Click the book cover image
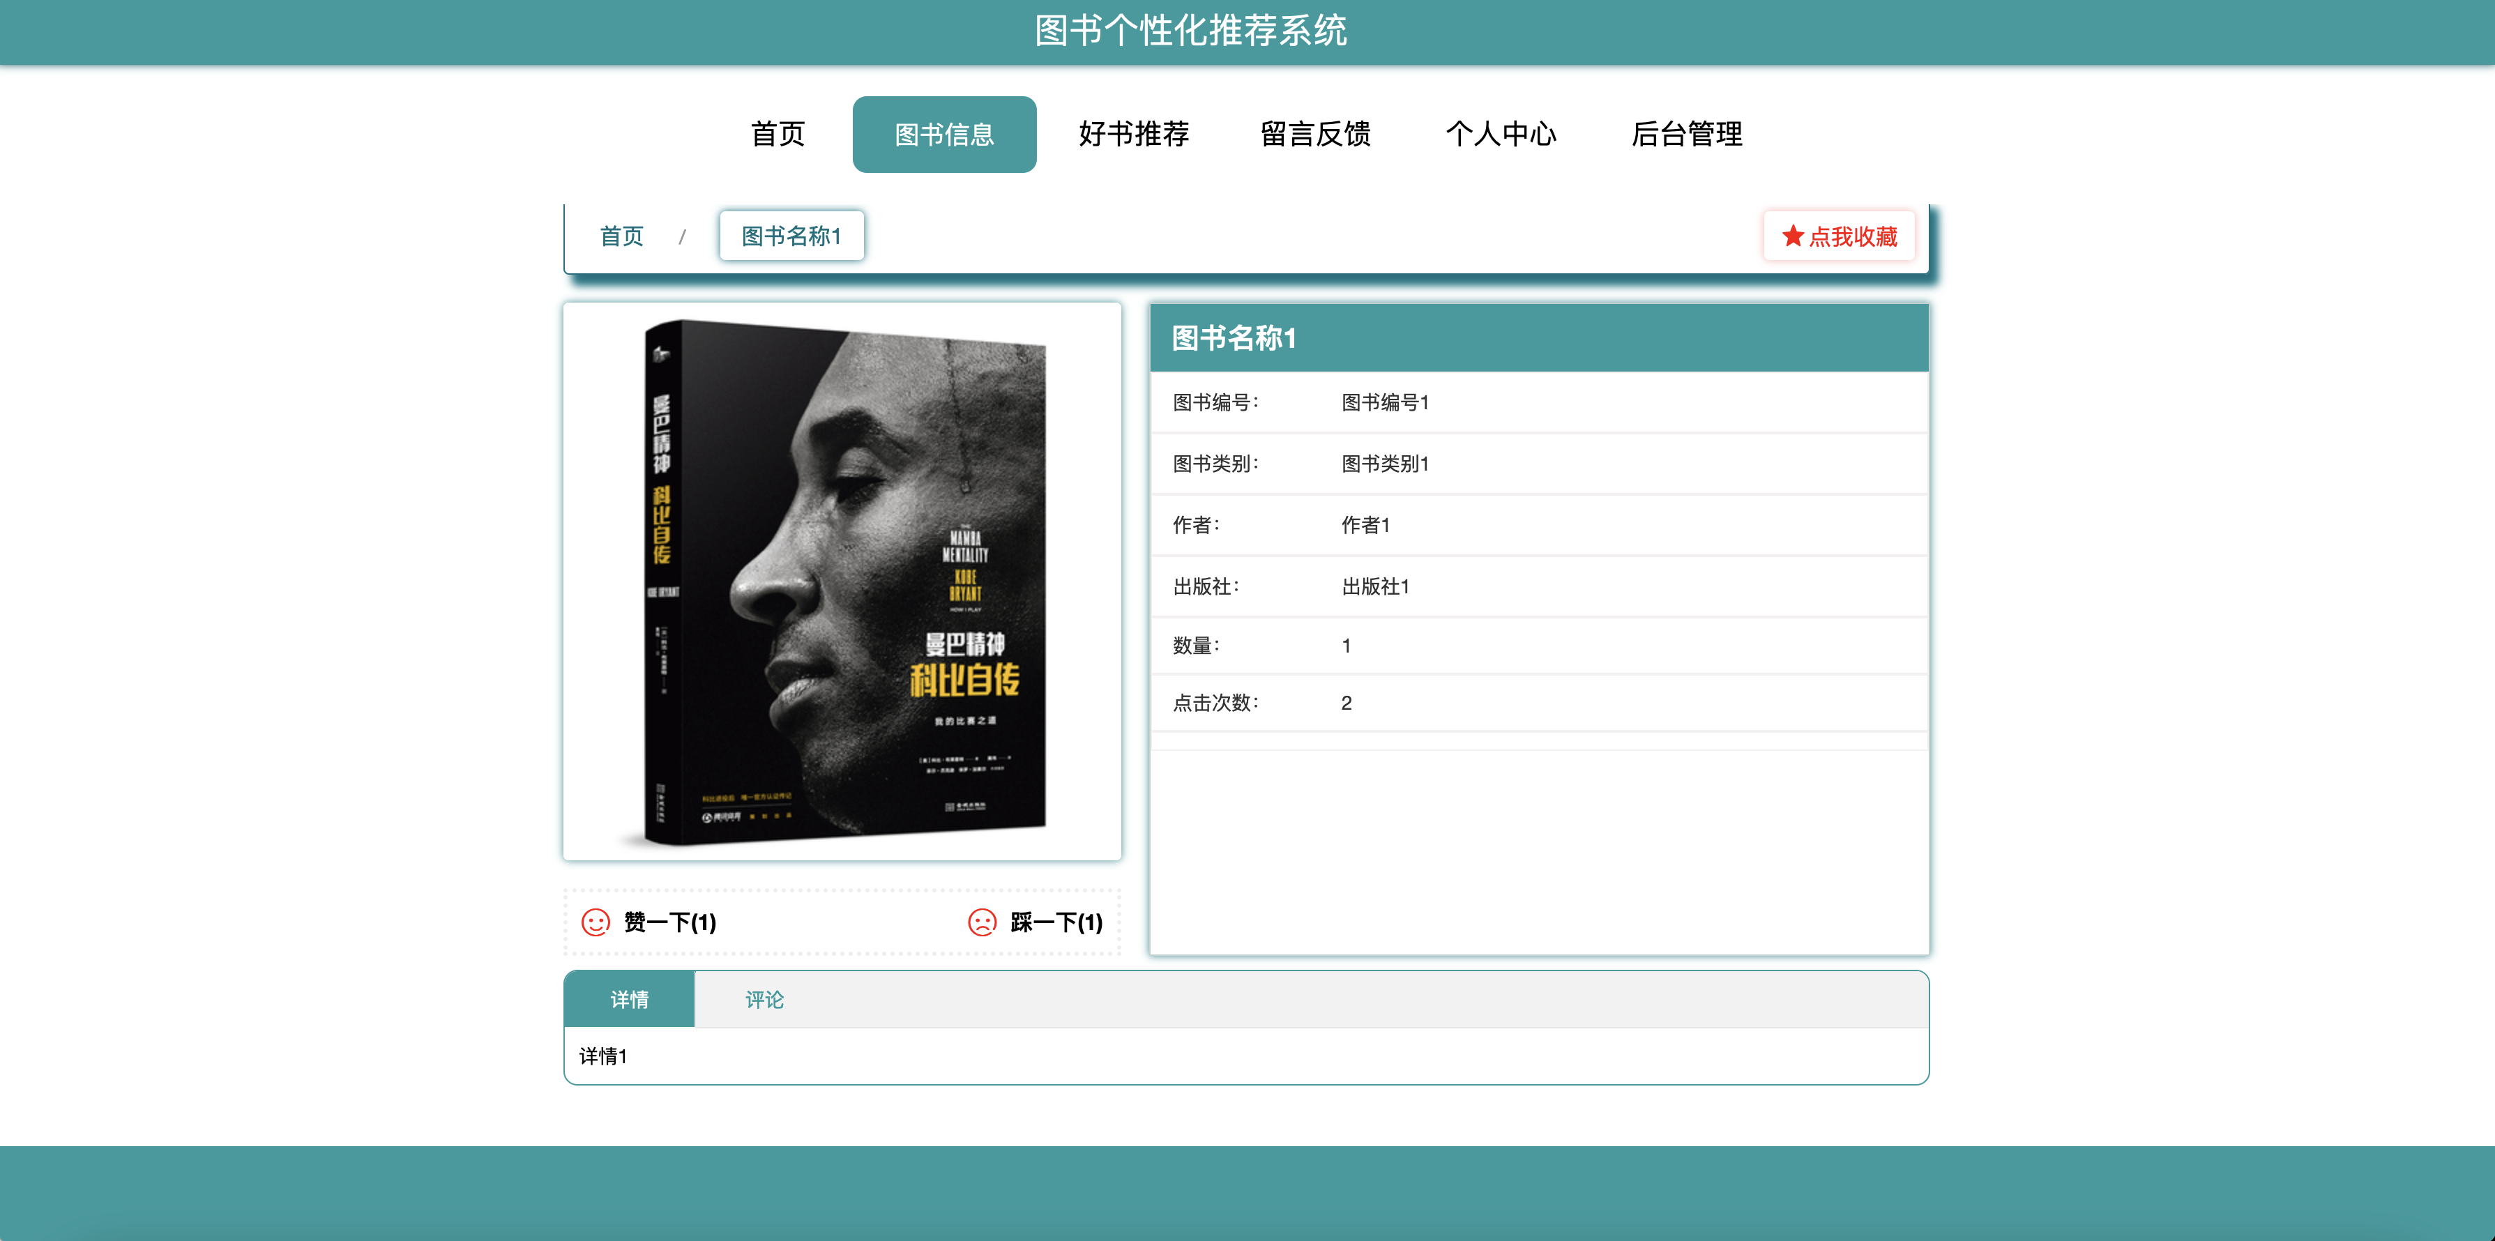Image resolution: width=2495 pixels, height=1241 pixels. tap(842, 581)
